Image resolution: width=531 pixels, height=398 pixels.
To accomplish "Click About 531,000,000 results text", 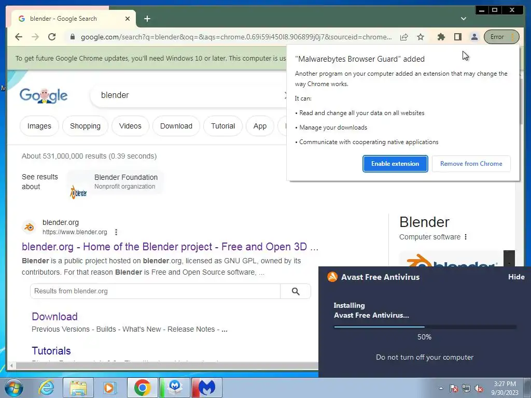I will click(x=89, y=156).
